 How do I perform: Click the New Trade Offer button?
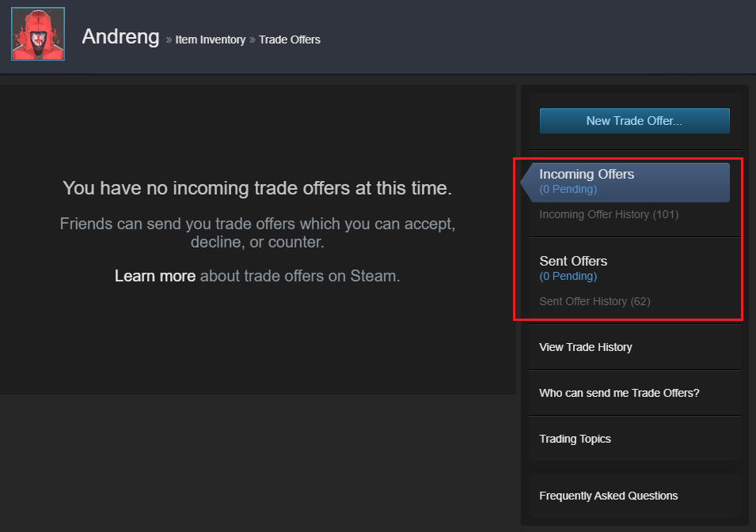[x=635, y=121]
